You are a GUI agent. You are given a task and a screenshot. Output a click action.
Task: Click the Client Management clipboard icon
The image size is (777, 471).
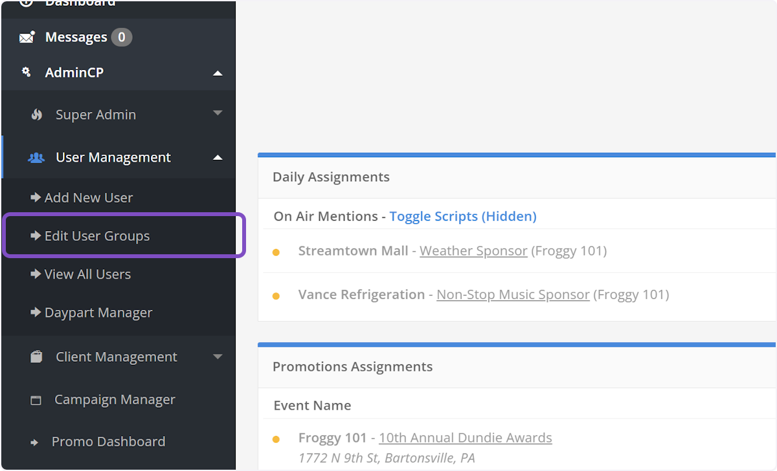tap(37, 356)
